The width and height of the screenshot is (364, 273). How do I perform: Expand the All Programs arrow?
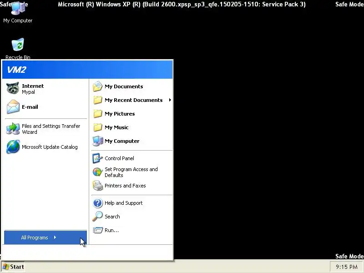point(55,237)
